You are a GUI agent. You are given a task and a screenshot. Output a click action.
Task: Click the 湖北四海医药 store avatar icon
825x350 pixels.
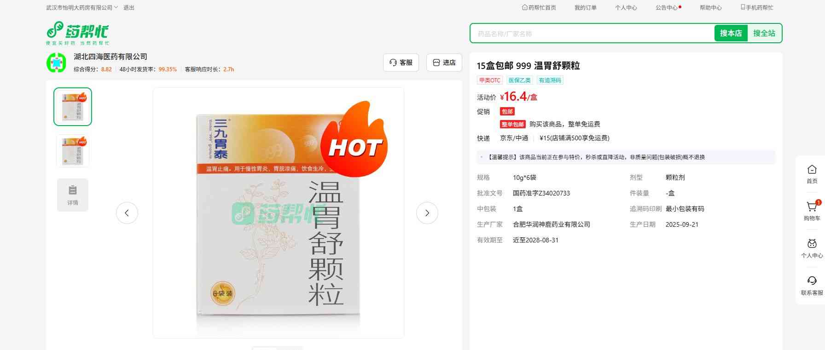[x=56, y=63]
